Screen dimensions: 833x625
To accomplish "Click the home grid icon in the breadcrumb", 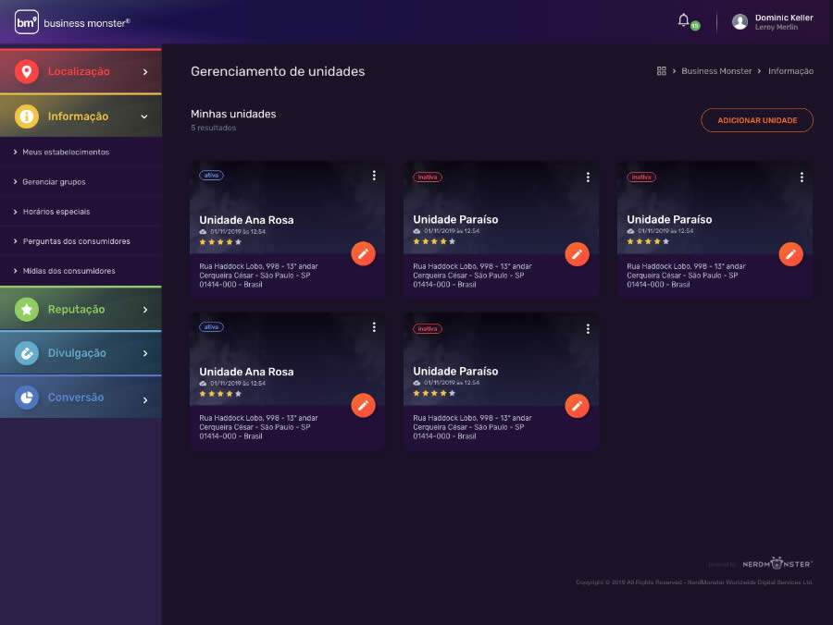I will pyautogui.click(x=661, y=70).
